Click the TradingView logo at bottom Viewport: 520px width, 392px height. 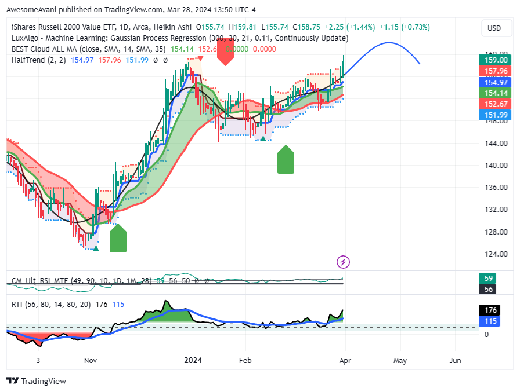point(36,381)
